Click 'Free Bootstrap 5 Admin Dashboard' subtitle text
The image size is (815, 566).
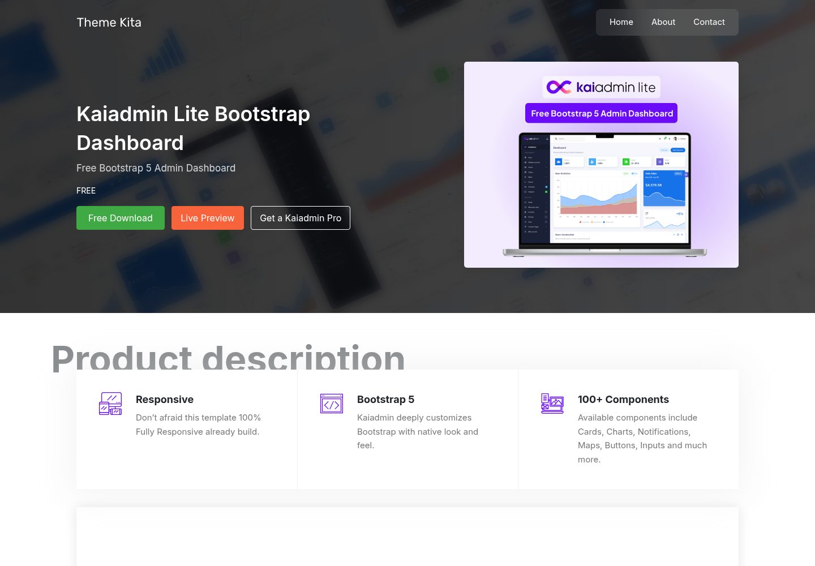156,168
